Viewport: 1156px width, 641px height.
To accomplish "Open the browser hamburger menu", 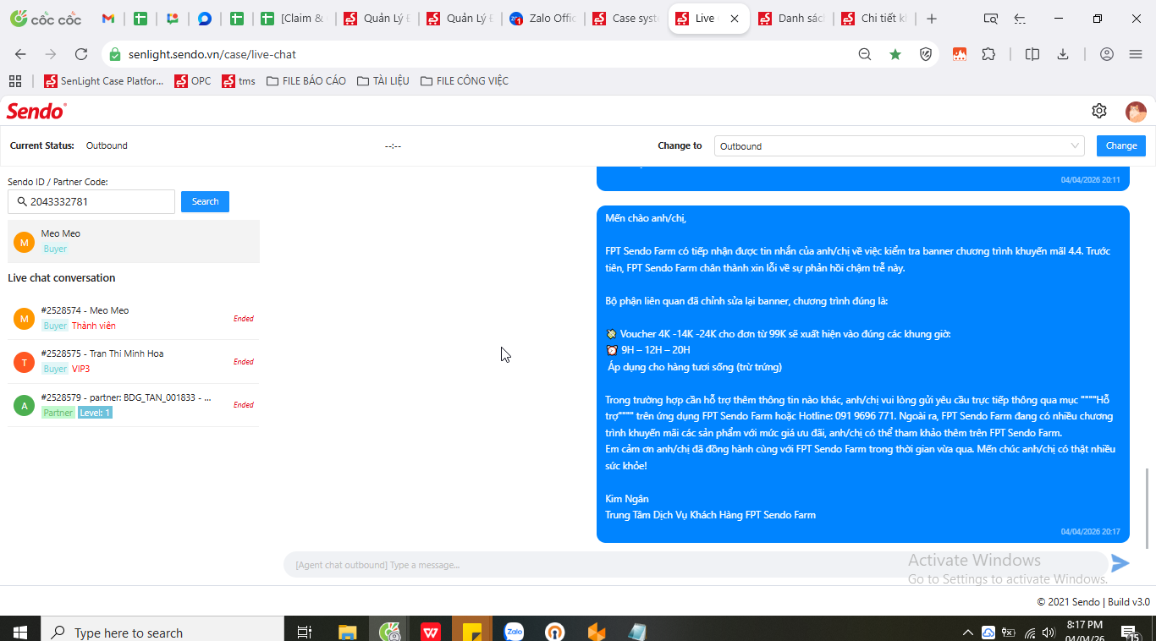I will pos(1136,54).
